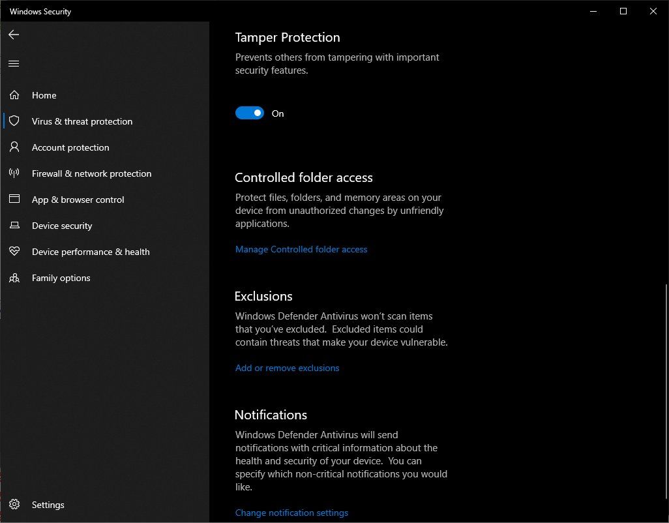Click Change notification settings link

pyautogui.click(x=291, y=513)
